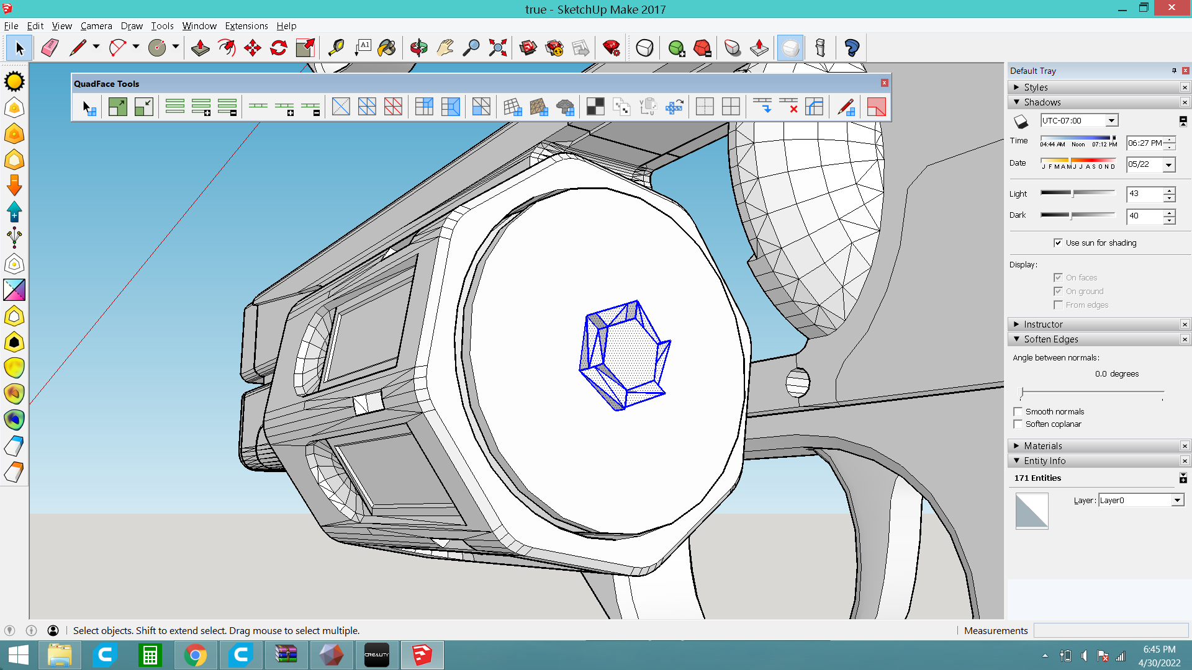This screenshot has width=1192, height=670.
Task: Select the Push/Pull tool
Action: [x=200, y=48]
